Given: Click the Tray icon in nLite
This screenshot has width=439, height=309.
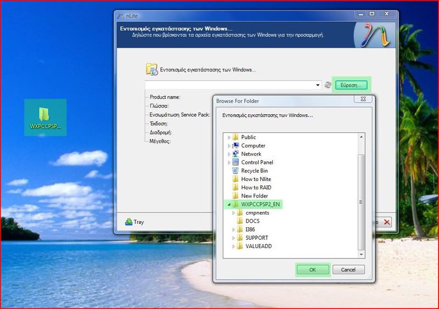Looking at the screenshot, I should click(134, 222).
